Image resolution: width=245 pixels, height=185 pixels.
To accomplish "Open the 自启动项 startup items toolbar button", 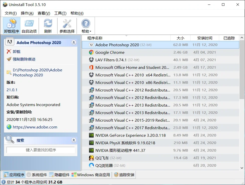I will click(x=29, y=25).
